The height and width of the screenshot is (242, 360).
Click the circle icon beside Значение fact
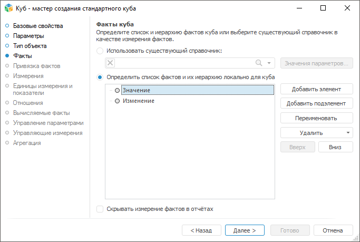click(117, 91)
